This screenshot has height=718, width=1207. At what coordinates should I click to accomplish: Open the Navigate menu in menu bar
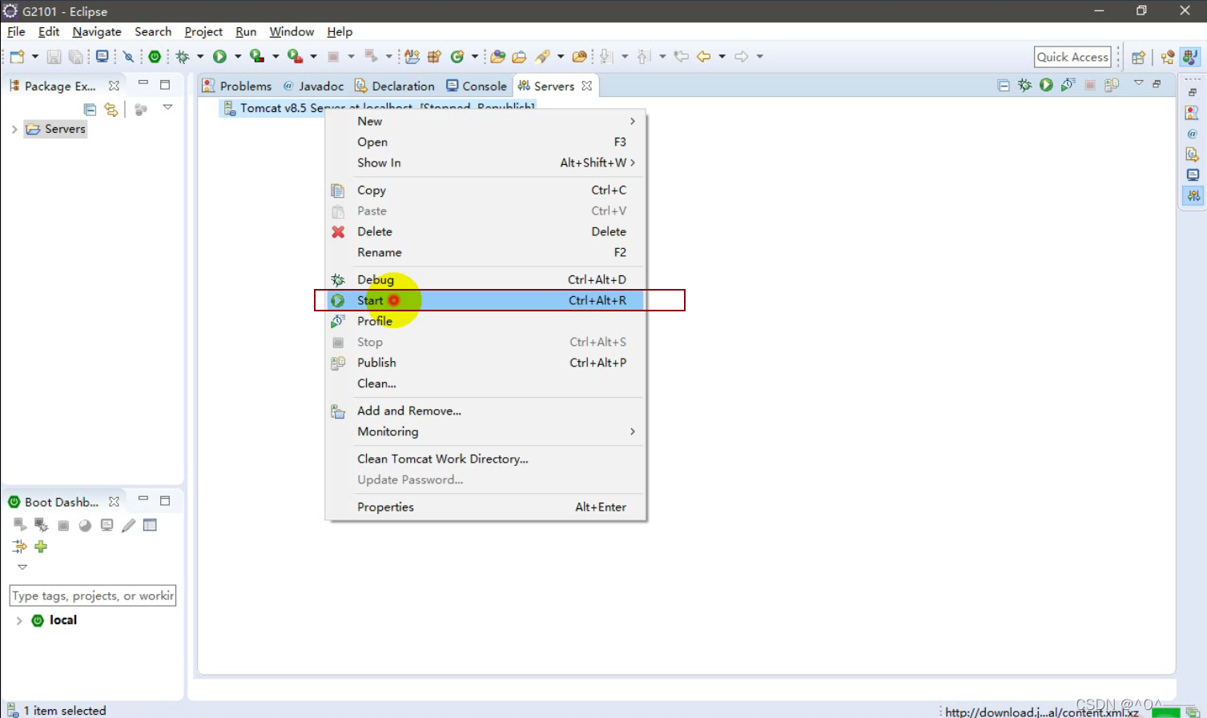point(97,32)
